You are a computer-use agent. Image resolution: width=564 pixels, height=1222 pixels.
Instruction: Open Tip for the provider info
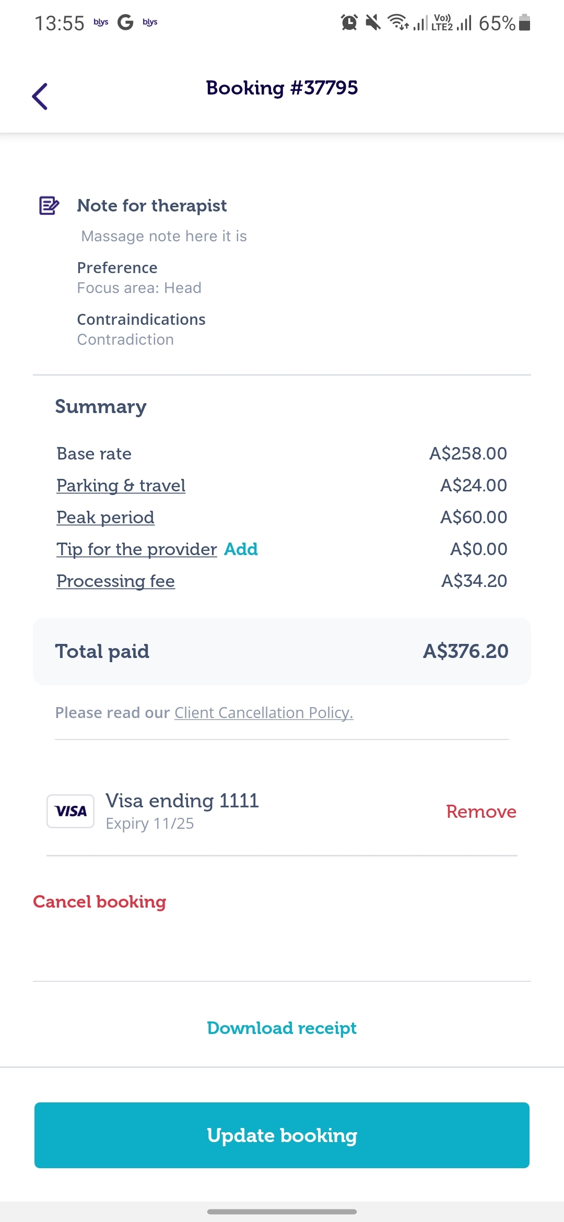pyautogui.click(x=136, y=549)
